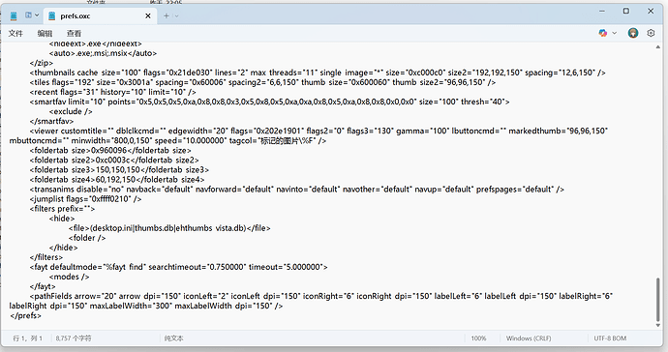Place cursor on the closing </prefs> line

click(25, 316)
